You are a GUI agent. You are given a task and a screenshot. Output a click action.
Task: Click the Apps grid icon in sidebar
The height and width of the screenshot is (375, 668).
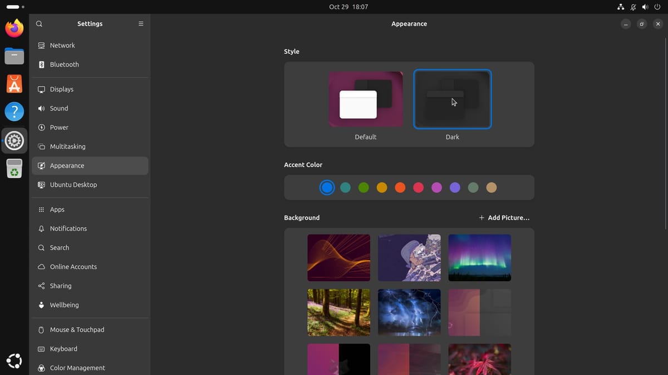41,209
